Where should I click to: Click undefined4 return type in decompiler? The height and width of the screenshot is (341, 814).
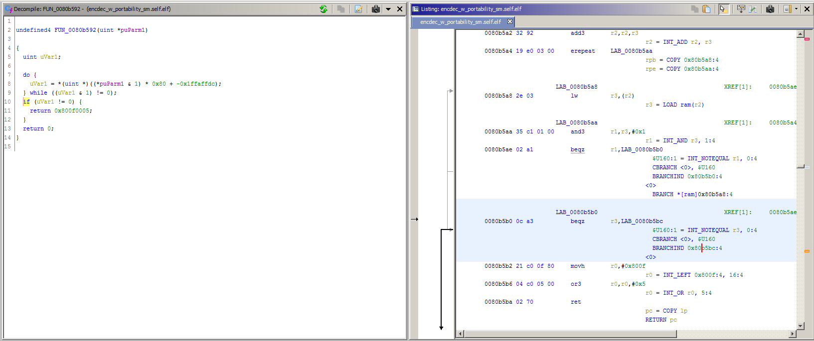[x=33, y=30]
